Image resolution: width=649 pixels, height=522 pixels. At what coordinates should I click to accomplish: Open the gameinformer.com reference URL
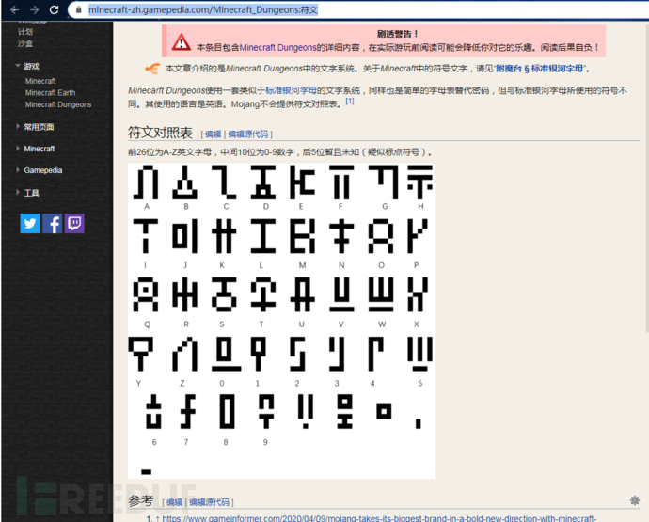[379, 518]
